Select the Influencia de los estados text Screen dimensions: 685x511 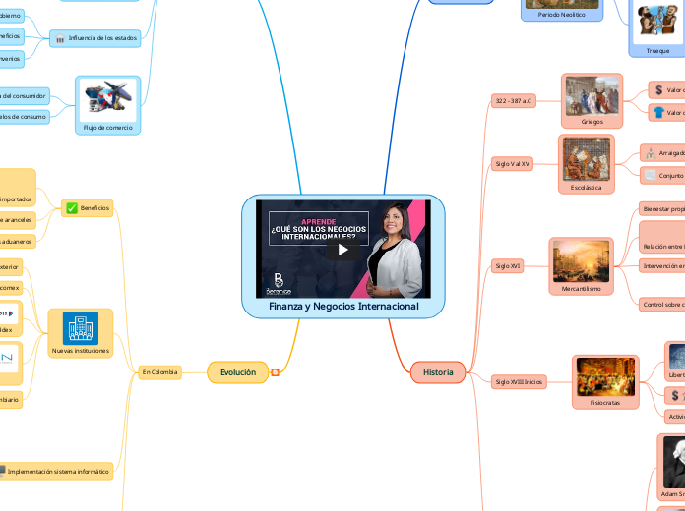pyautogui.click(x=102, y=38)
